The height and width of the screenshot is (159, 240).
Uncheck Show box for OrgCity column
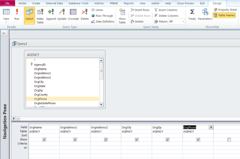136,140
